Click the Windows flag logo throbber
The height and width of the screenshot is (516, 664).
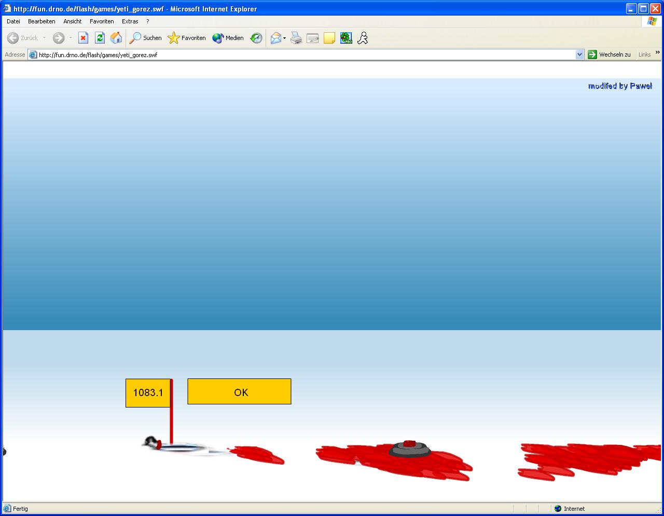652,21
